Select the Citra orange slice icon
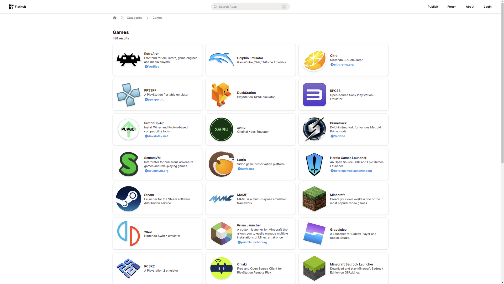 point(314,60)
